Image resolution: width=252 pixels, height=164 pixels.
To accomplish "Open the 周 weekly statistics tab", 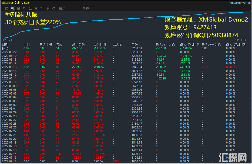I will pos(18,9).
